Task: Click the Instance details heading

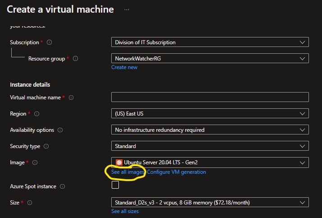Action: [x=30, y=84]
